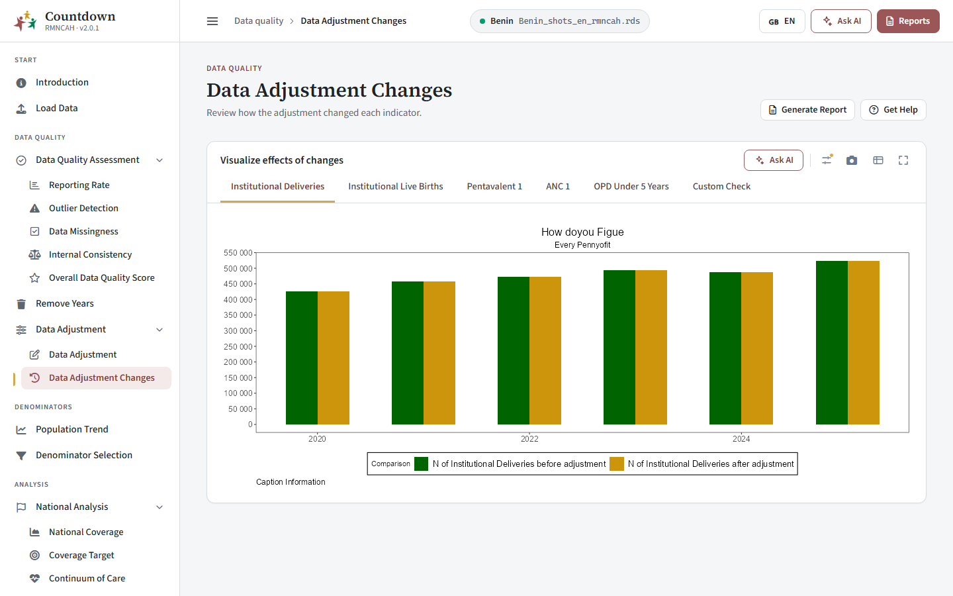Image resolution: width=953 pixels, height=596 pixels.
Task: Click the Outlier Detection warning icon
Action: (x=34, y=209)
